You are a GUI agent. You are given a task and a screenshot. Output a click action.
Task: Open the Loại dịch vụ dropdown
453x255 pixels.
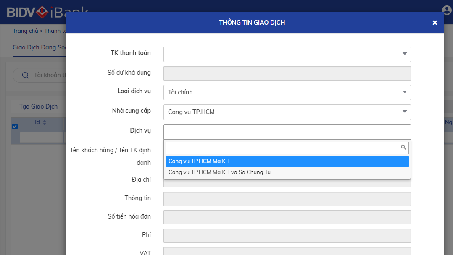click(404, 92)
